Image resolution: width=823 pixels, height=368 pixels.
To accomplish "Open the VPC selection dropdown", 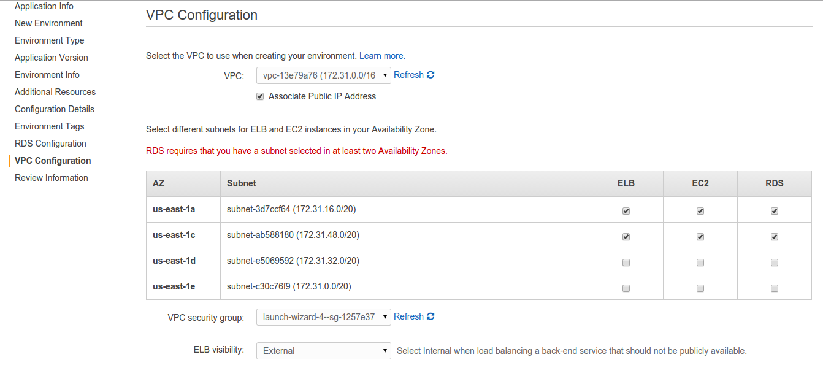I will (323, 75).
